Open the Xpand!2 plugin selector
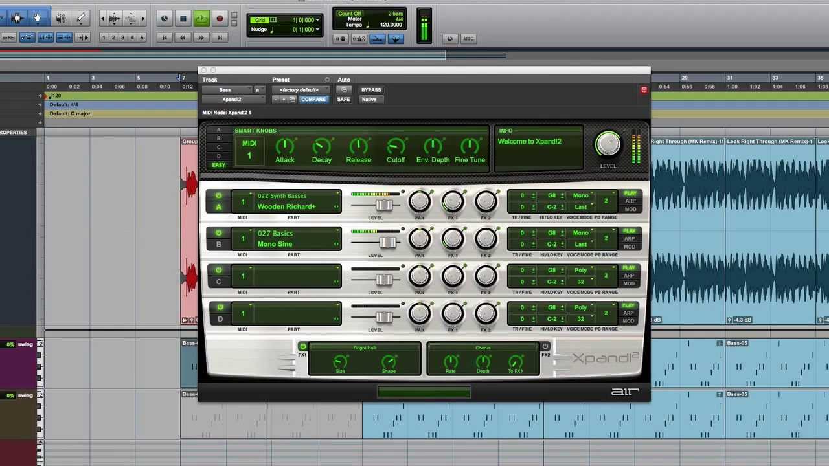 pyautogui.click(x=234, y=100)
